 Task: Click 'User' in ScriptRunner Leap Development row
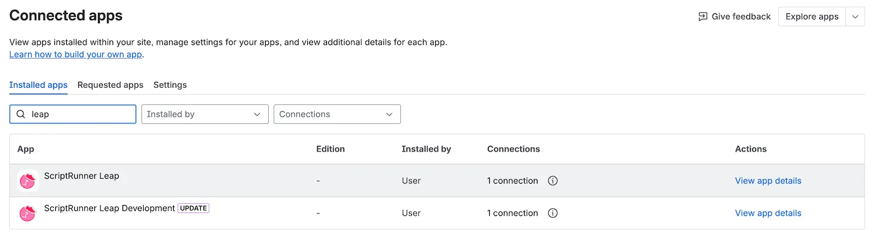pyautogui.click(x=411, y=213)
